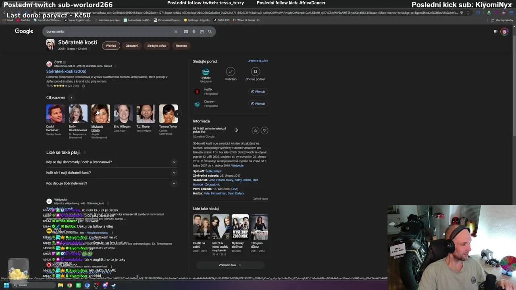The image size is (516, 290).
Task: Mark the show as Přehráno
Action: 231,72
